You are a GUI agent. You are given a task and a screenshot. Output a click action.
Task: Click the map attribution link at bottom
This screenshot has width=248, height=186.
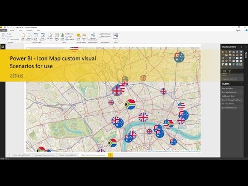[174, 151]
